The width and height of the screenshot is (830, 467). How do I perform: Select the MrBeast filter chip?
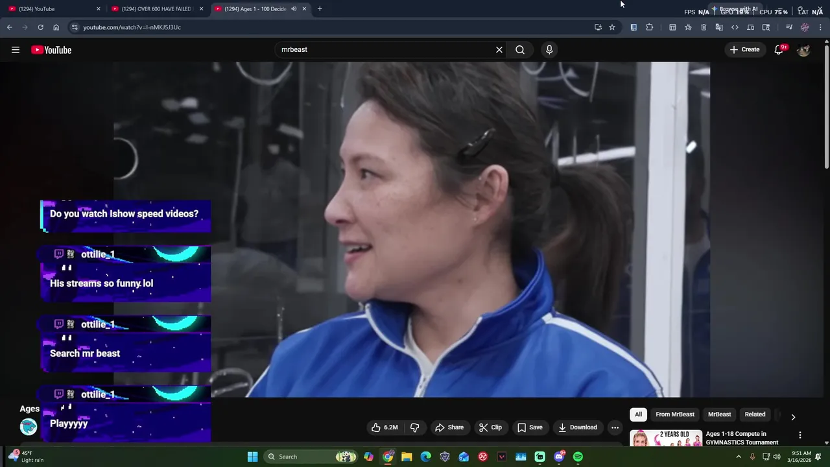click(x=719, y=414)
